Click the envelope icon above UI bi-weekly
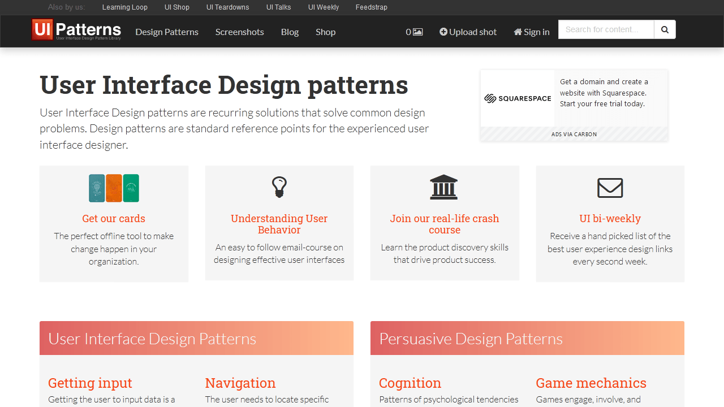724x407 pixels. click(610, 188)
